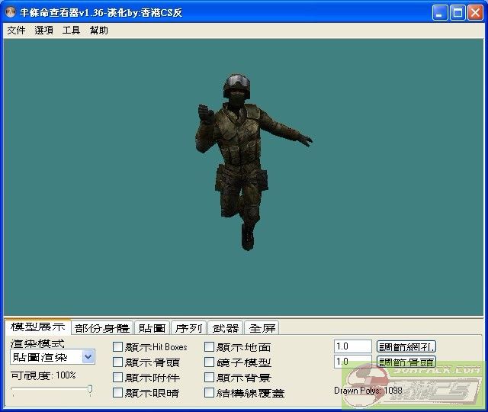This screenshot has height=412, width=488.
Task: Click the 調節骨頭 button
Action: tap(406, 362)
